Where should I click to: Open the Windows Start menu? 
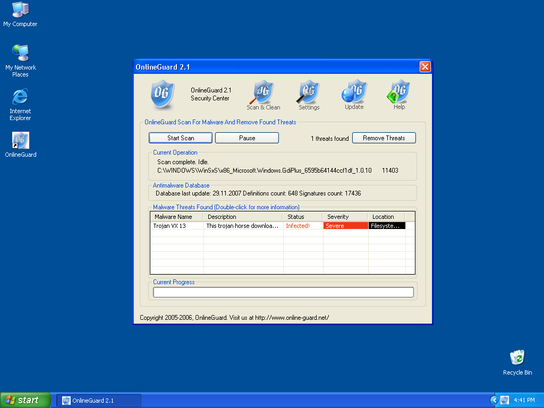(x=25, y=400)
